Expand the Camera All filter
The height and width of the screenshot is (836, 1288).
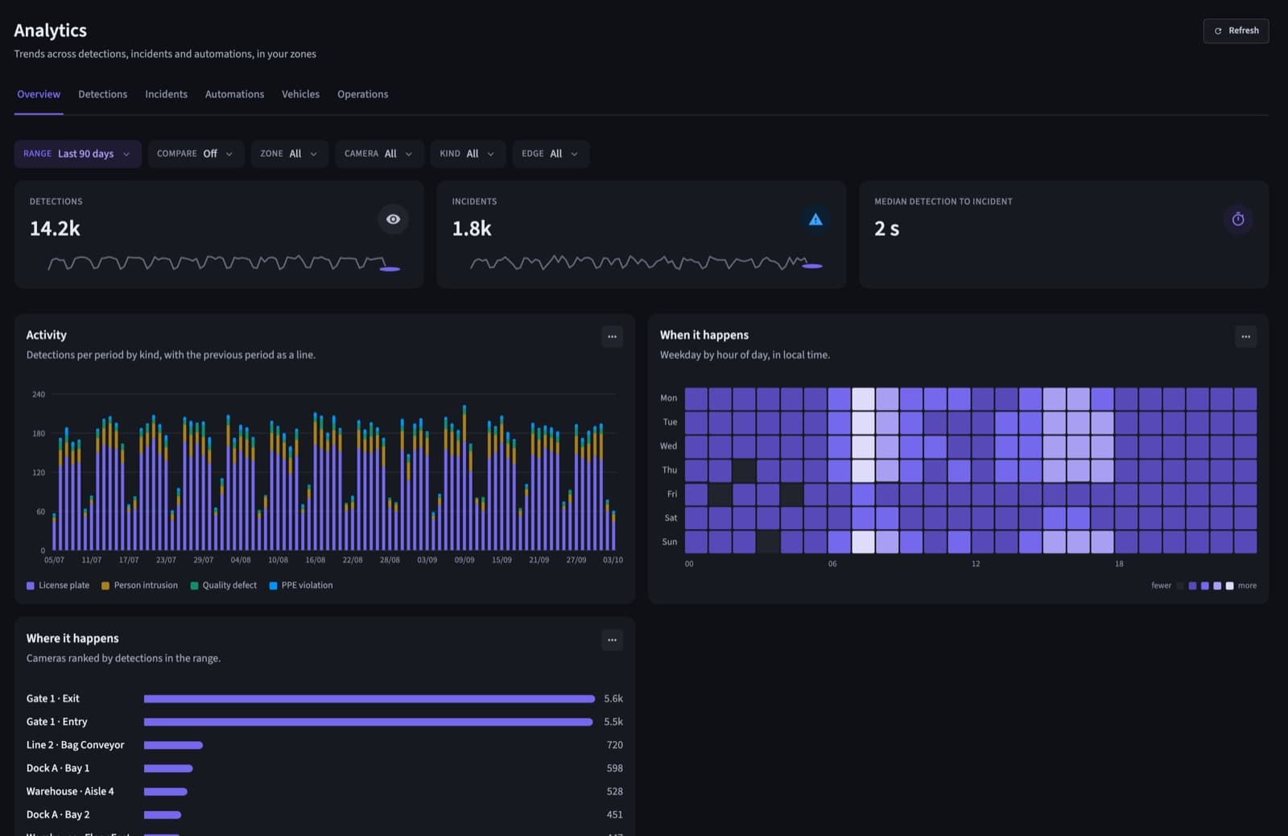[378, 154]
